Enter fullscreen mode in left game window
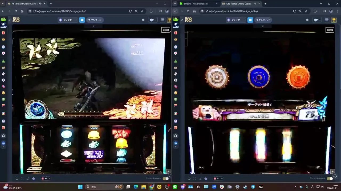This screenshot has height=191, width=341. (x=22, y=179)
